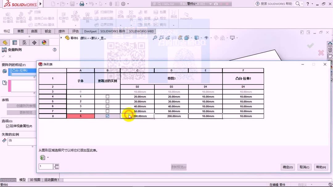The height and width of the screenshot is (187, 333).
Task: Check skip checkbox for instance 1
Action: pyautogui.click(x=107, y=97)
